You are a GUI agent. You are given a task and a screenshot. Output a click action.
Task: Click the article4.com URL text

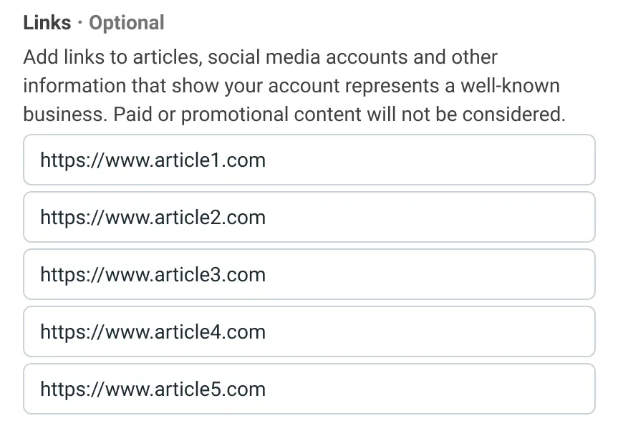click(x=153, y=331)
